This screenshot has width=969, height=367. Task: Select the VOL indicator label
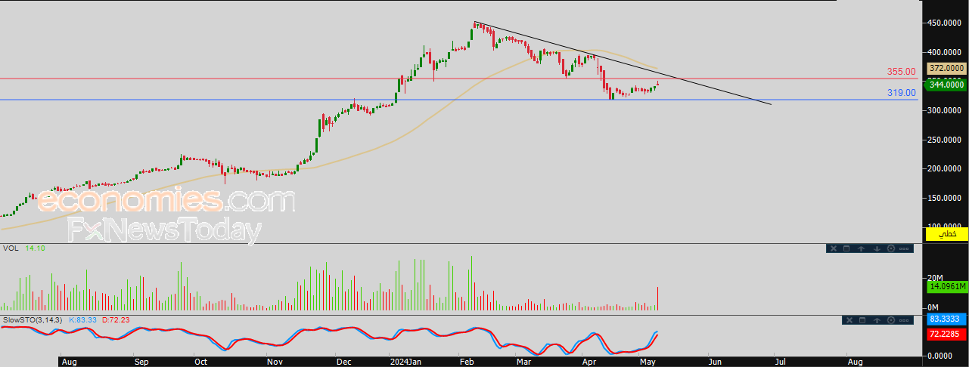point(11,248)
